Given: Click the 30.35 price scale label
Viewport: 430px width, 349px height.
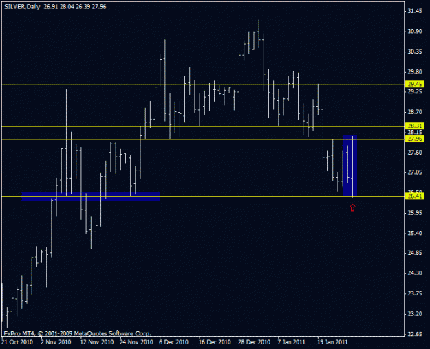Looking at the screenshot, I should 415,52.
